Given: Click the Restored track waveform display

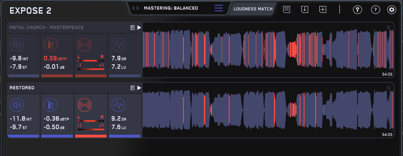Looking at the screenshot, I should point(268,110).
